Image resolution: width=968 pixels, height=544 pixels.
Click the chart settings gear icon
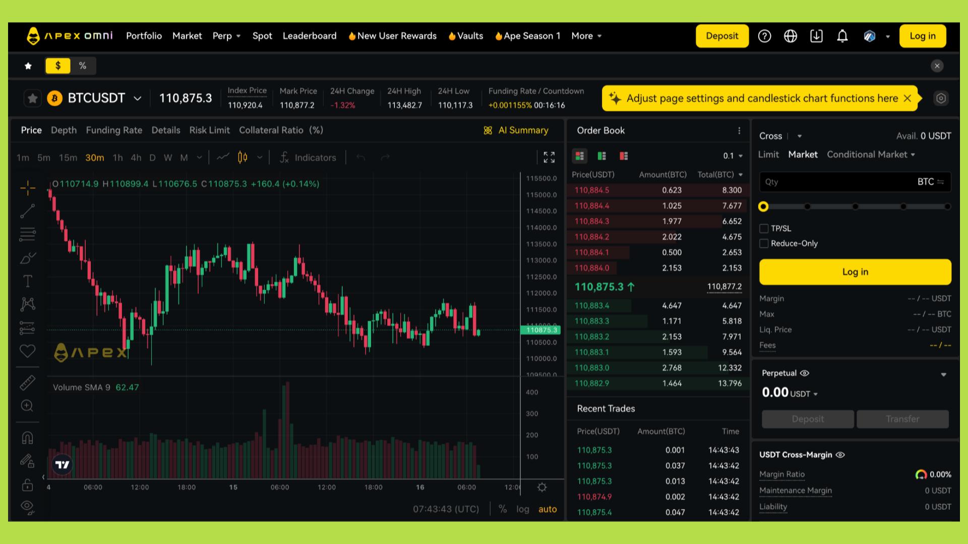pyautogui.click(x=542, y=487)
